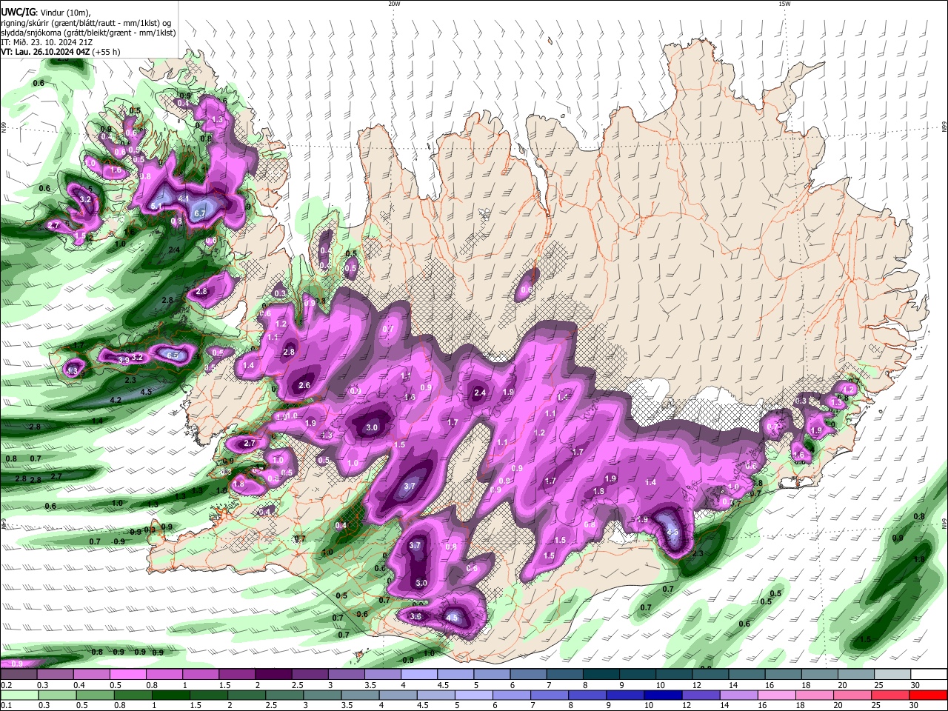The width and height of the screenshot is (948, 711).
Task: Pick the bright red swatch ending the rain legend
Action: [x=928, y=695]
